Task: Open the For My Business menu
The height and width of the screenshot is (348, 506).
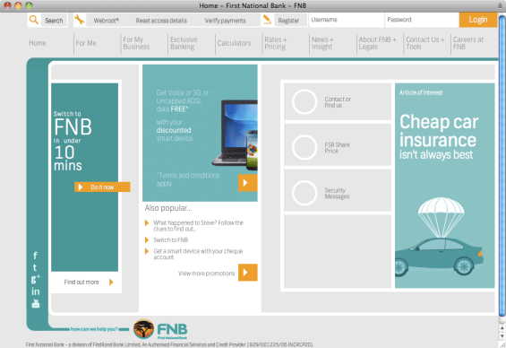Action: pyautogui.click(x=136, y=43)
